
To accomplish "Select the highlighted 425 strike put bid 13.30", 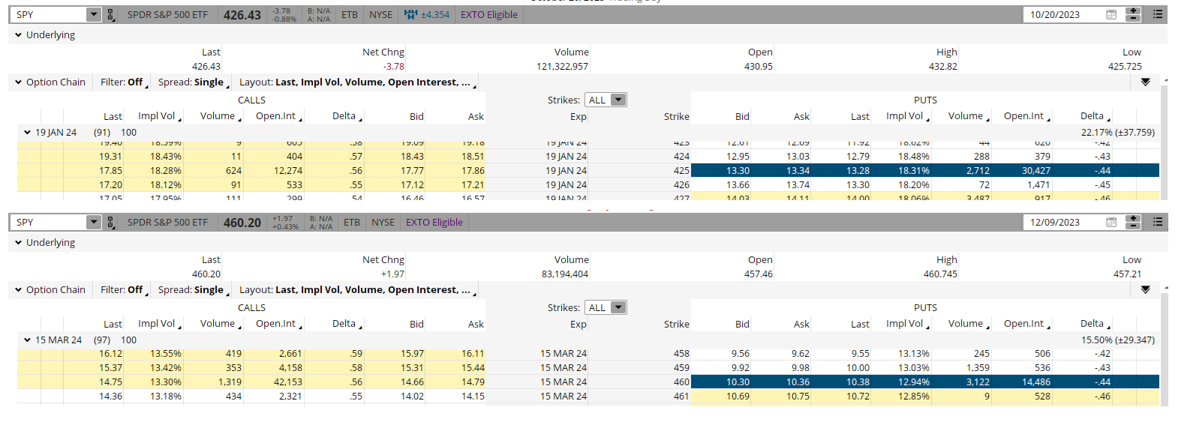I will (x=738, y=171).
